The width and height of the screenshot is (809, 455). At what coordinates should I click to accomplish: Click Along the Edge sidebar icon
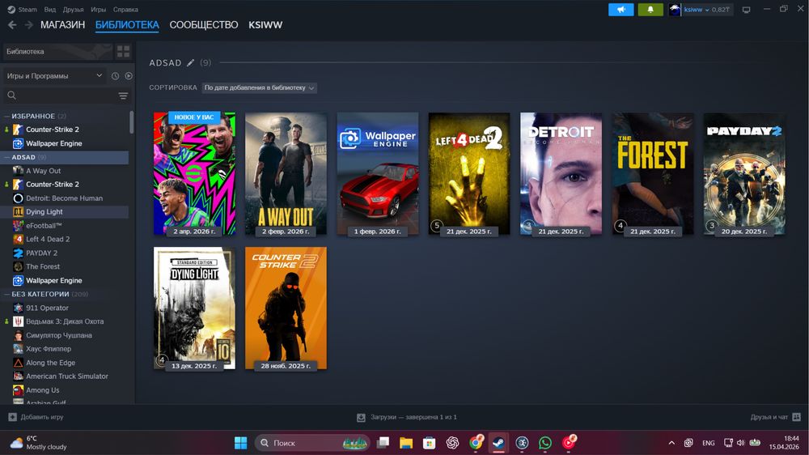point(18,363)
